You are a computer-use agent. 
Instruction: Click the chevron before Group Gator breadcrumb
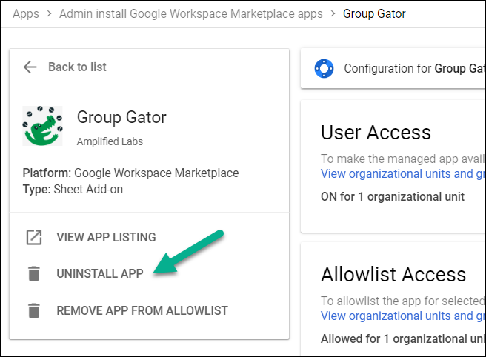pos(333,13)
